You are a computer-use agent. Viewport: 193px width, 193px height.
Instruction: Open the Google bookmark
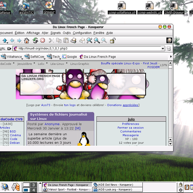[69, 56]
